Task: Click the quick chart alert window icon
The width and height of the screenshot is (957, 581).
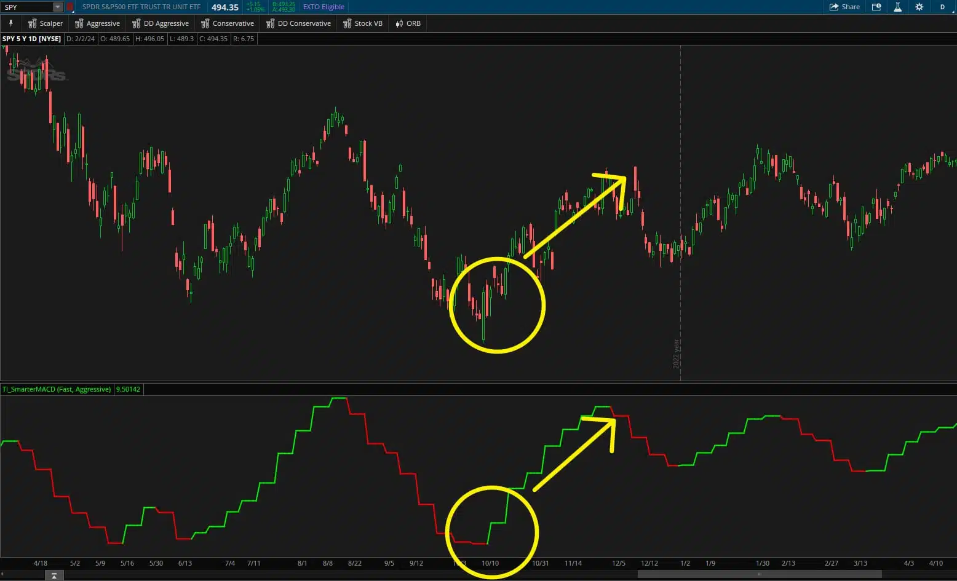Action: click(x=876, y=7)
